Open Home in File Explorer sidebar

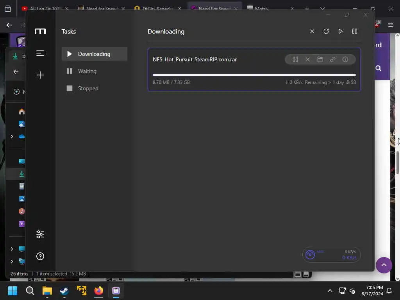coord(22,111)
